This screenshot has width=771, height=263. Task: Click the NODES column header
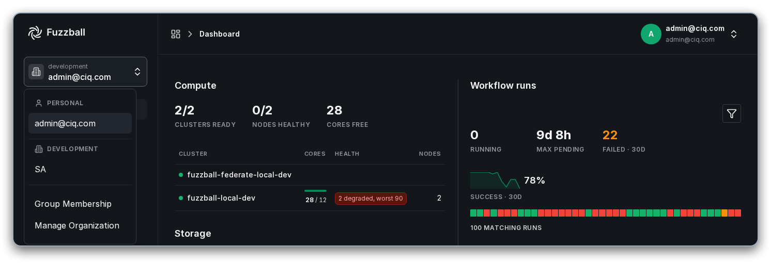[x=430, y=154]
